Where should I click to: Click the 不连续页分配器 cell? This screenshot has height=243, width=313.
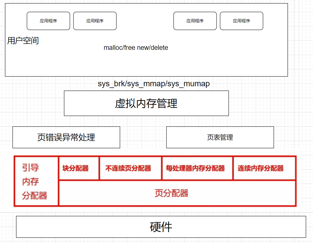tap(130, 168)
